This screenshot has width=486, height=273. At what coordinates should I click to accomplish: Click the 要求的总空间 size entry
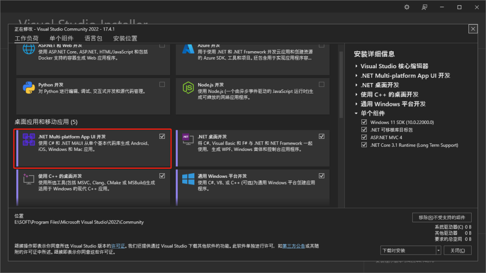(x=453, y=239)
